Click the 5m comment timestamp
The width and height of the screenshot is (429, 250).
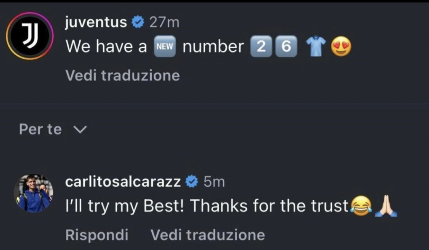[214, 181]
